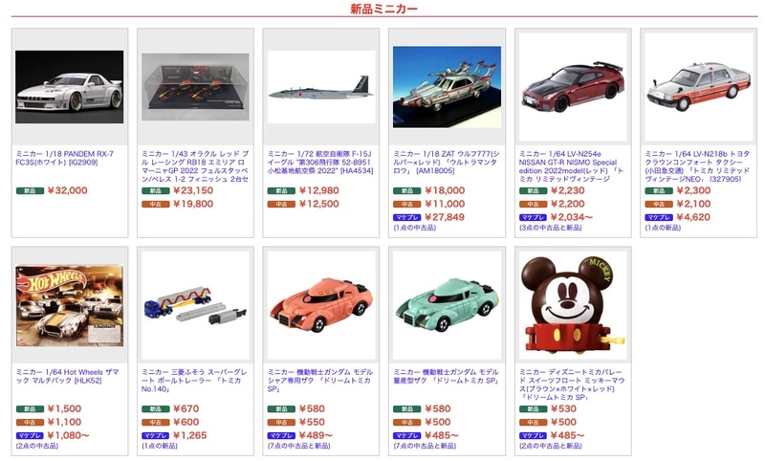Click the pink Char's Zaku Dream Tomica image
This screenshot has height=461, width=765.
tap(321, 305)
